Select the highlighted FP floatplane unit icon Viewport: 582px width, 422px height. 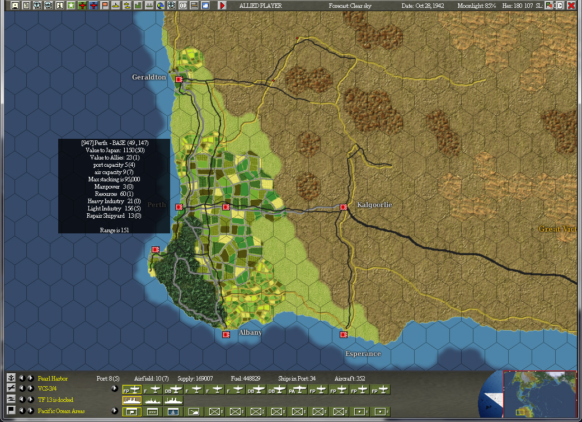tap(132, 390)
